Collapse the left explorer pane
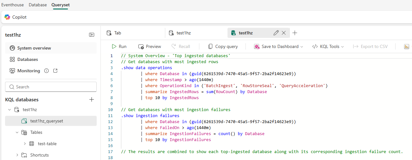Viewport: 412px width, 160px height. [92, 35]
